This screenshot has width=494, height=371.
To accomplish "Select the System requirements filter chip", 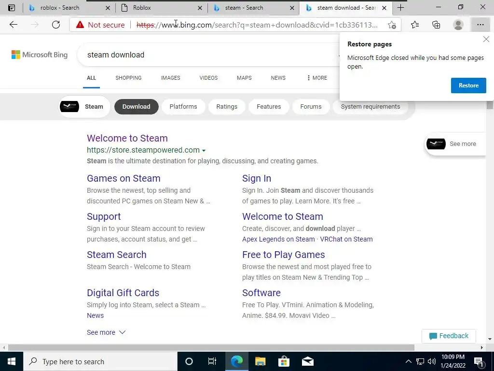I will click(370, 107).
